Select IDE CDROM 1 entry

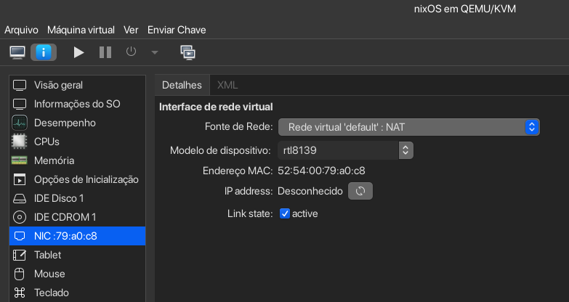point(77,217)
